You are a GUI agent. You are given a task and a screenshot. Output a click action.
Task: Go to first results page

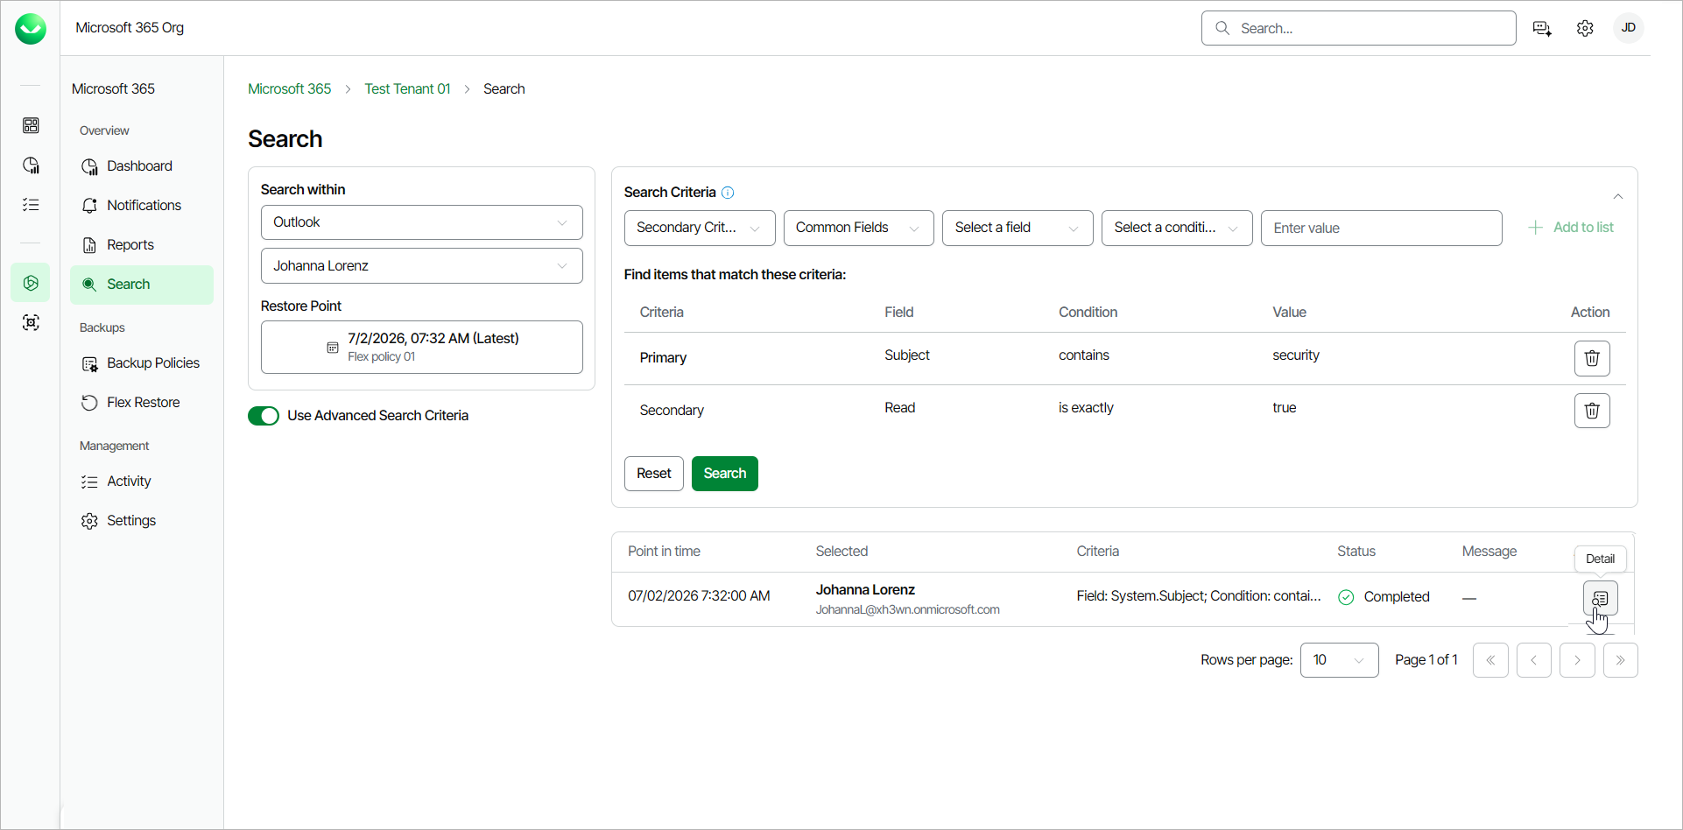(1490, 660)
